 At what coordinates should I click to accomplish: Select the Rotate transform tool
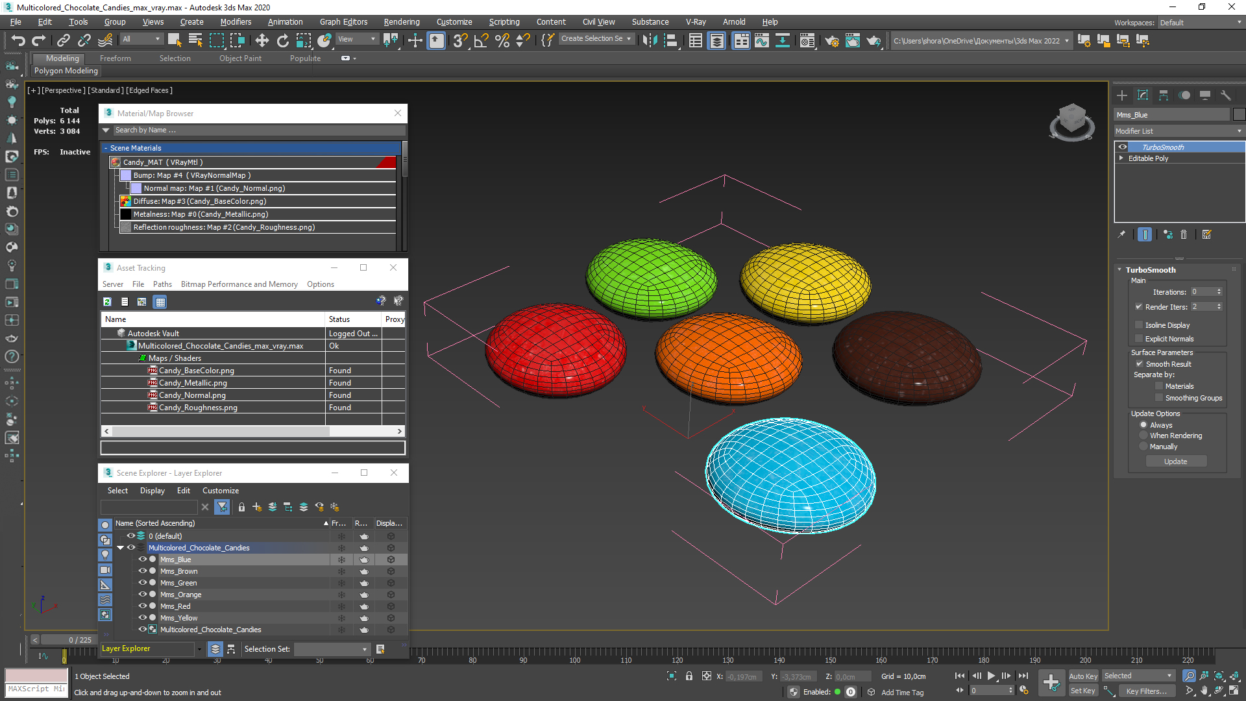coord(283,41)
